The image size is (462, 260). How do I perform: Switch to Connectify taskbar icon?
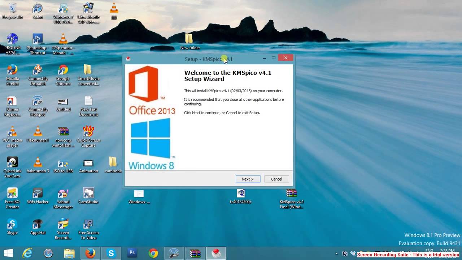[x=174, y=253]
